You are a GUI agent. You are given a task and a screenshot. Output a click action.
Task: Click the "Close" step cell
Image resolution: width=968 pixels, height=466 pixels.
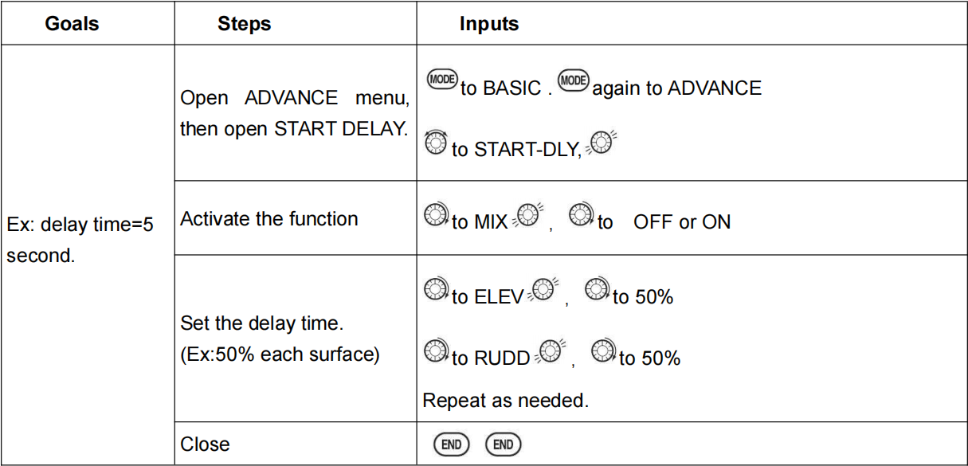coord(205,444)
